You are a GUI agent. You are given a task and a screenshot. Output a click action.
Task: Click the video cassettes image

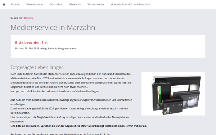point(173,94)
